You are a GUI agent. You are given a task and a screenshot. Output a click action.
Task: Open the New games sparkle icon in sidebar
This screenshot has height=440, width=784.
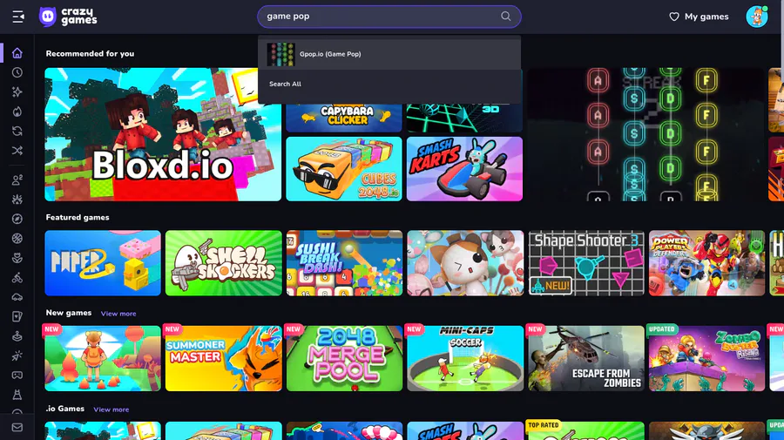(17, 92)
